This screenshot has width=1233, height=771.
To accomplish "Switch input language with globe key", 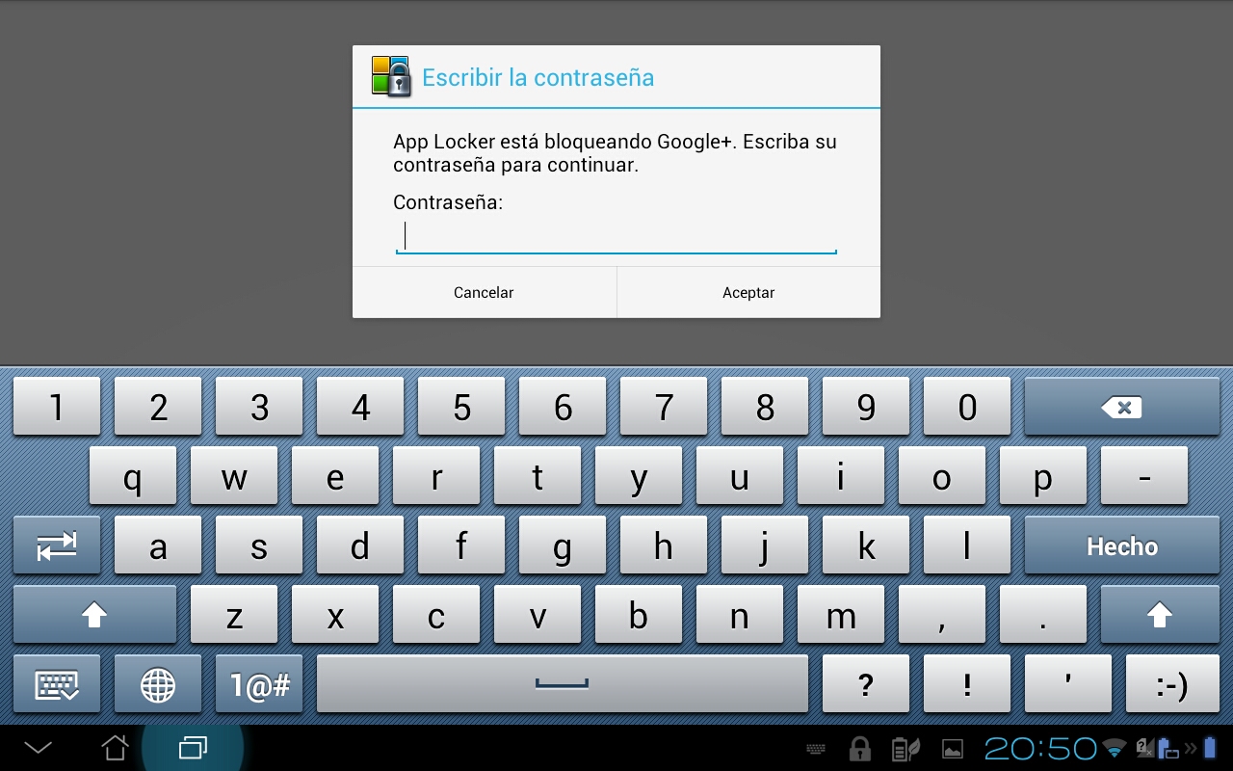I will coord(158,685).
